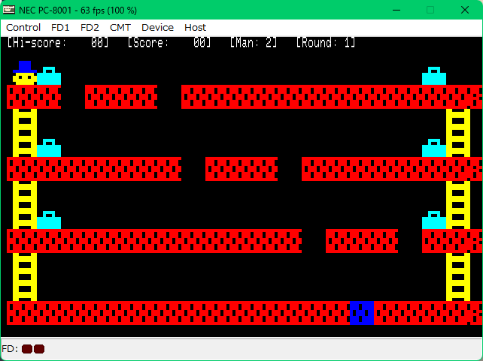The width and height of the screenshot is (483, 361).
Task: Click the Man lives counter label
Action: [254, 43]
